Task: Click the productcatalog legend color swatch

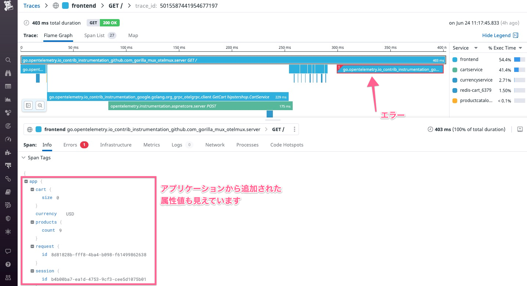Action: point(455,101)
